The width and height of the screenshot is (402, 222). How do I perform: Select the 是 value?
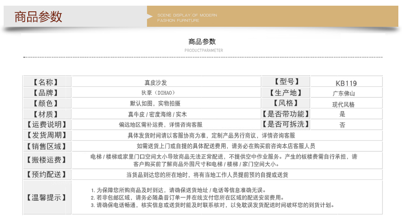pyautogui.click(x=342, y=114)
